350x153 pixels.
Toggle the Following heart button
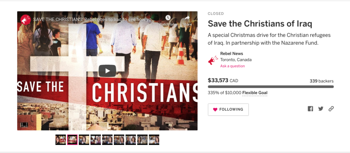click(x=228, y=109)
